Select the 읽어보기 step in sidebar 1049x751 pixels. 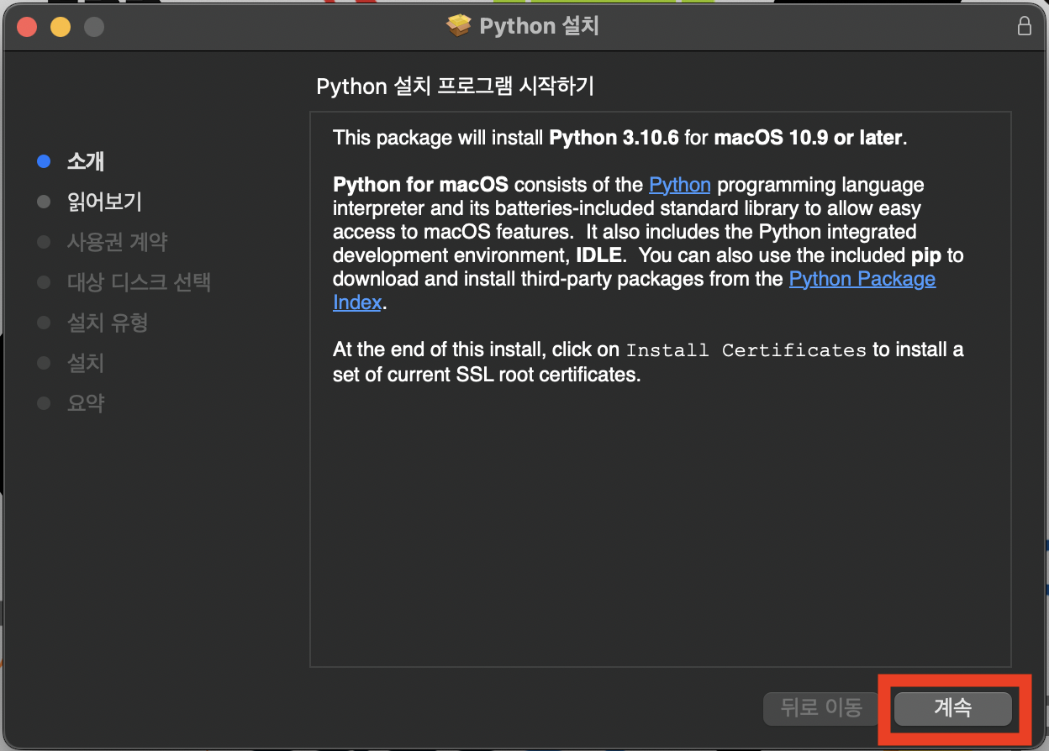pyautogui.click(x=104, y=202)
